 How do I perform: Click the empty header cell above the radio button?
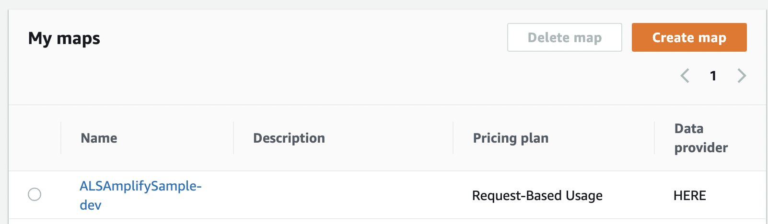tap(35, 138)
